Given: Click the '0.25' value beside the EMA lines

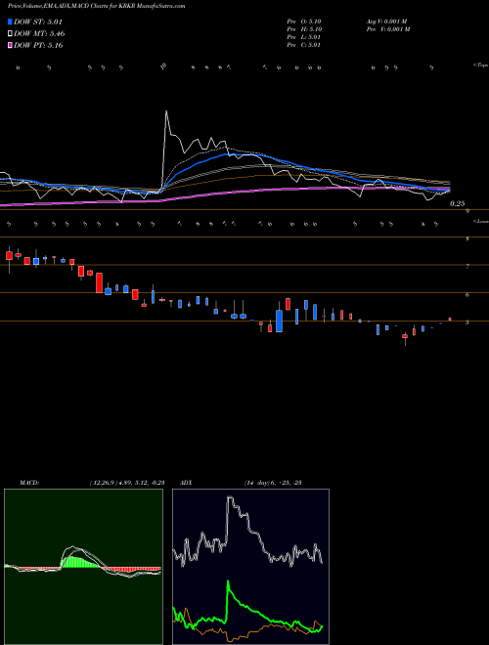Looking at the screenshot, I should [457, 203].
